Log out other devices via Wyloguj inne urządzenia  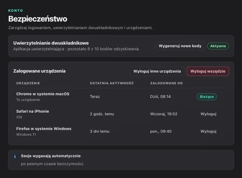[157, 71]
